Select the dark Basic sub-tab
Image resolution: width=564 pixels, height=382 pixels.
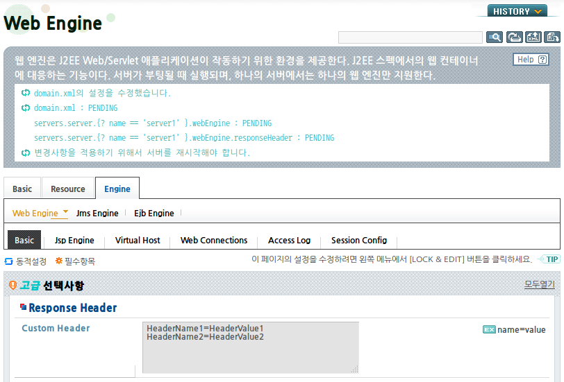tap(24, 240)
